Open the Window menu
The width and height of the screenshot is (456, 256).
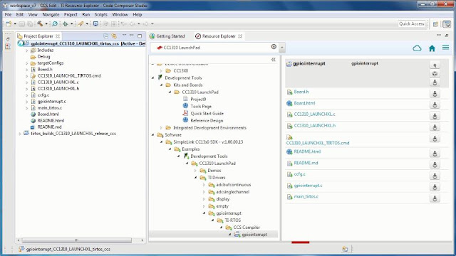[120, 14]
